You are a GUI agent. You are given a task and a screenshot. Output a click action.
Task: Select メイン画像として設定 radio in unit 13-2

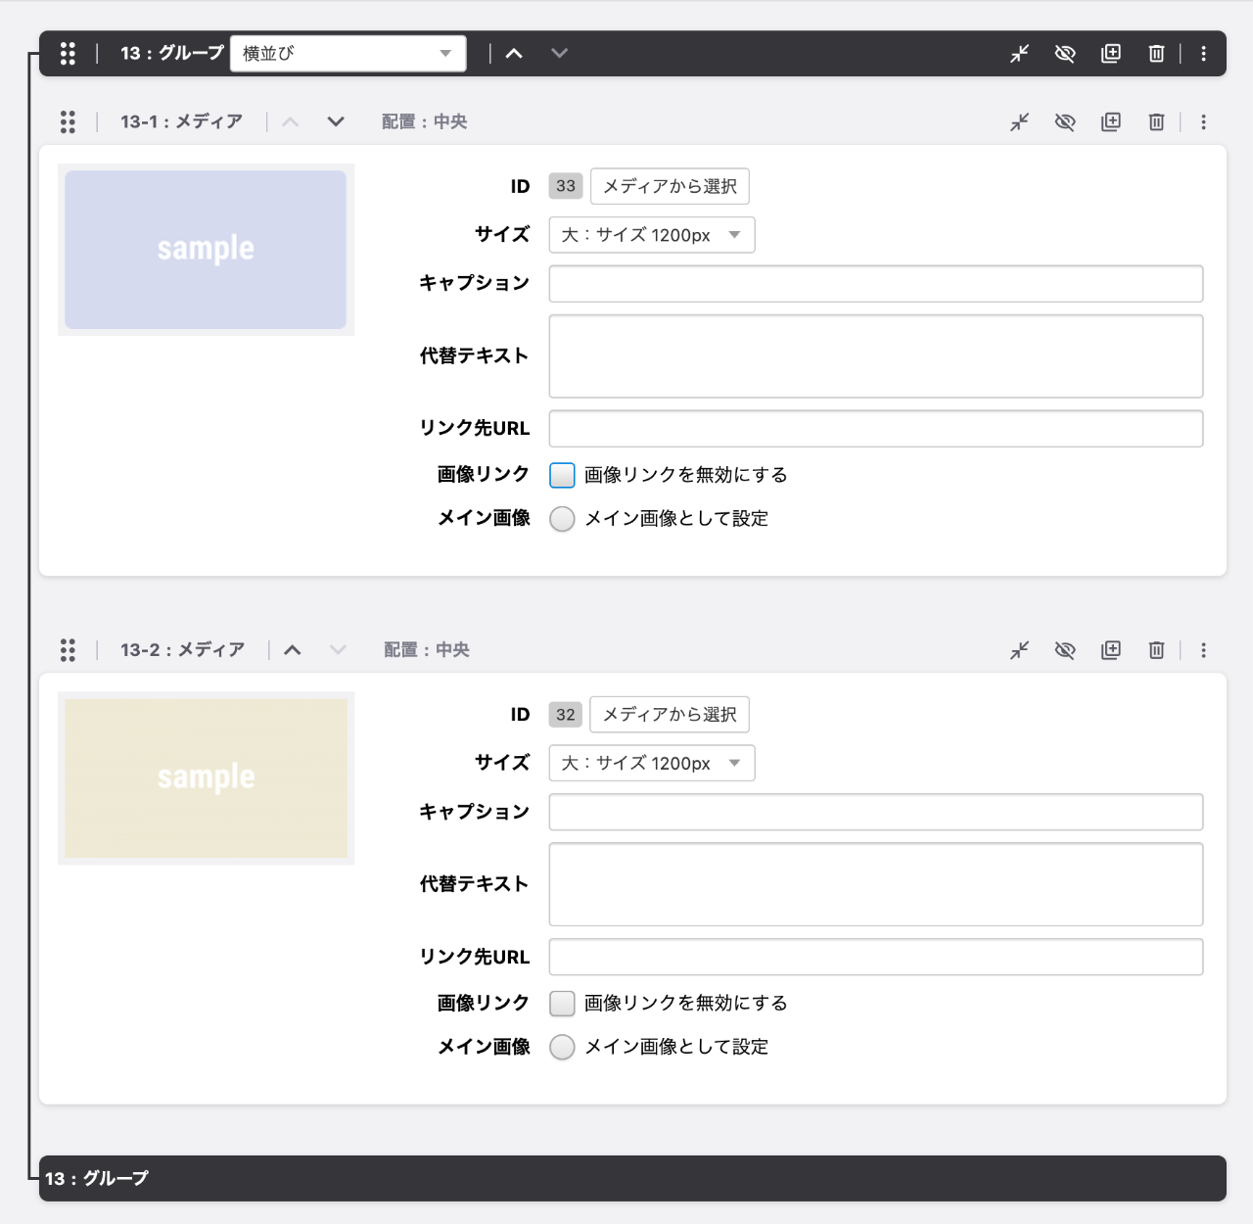tap(562, 1047)
